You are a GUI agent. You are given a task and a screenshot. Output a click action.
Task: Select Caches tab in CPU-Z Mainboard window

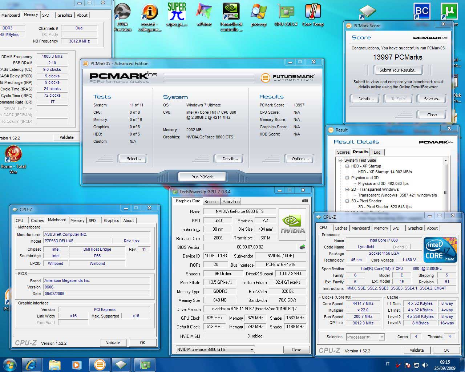tap(37, 221)
